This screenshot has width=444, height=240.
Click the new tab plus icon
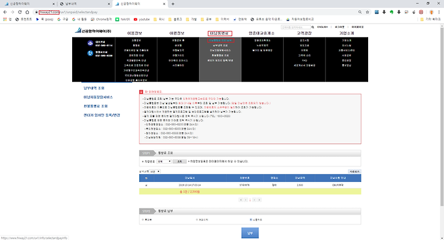(x=173, y=4)
